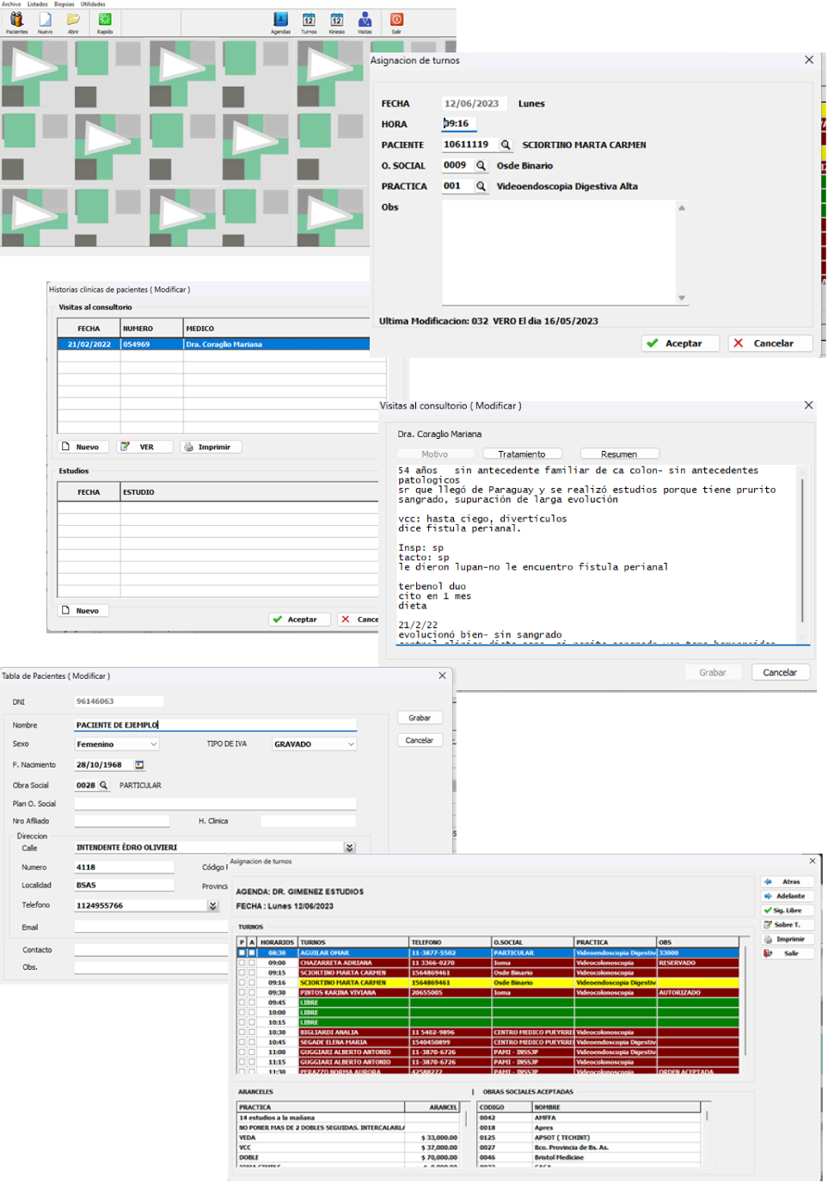This screenshot has width=834, height=1197.
Task: Click Aceptar in Asignacion de turnos
Action: coord(675,343)
